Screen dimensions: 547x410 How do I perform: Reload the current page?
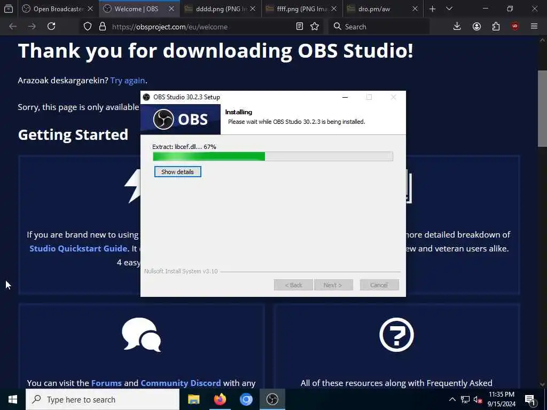point(51,26)
